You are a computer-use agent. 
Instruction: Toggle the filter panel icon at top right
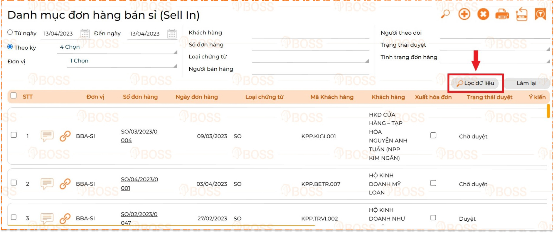(x=540, y=14)
